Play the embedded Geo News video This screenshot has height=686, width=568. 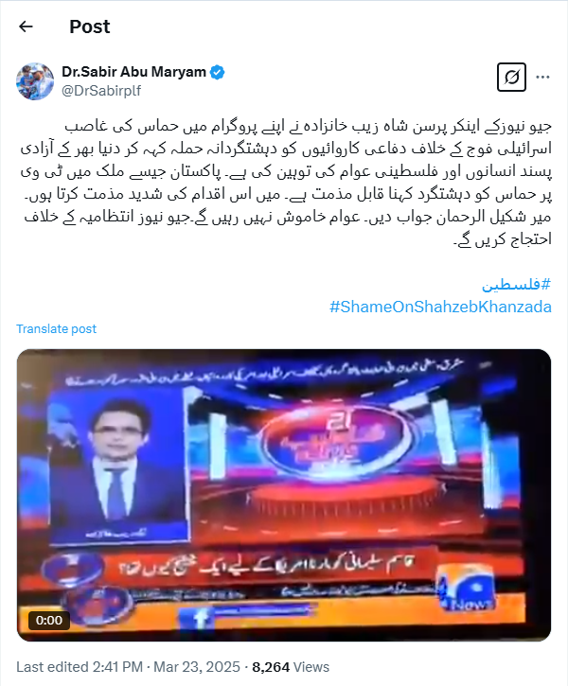pos(284,495)
